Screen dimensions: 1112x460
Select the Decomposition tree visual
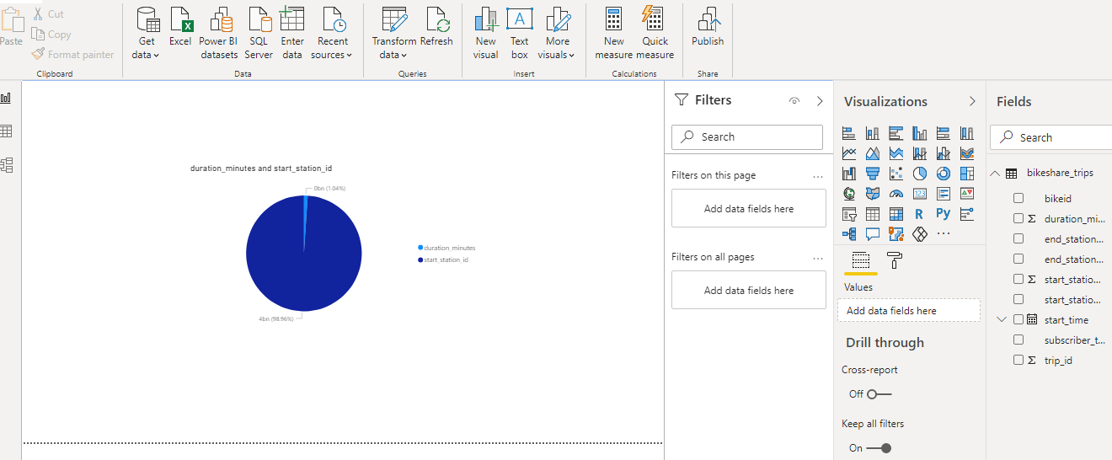tap(849, 234)
